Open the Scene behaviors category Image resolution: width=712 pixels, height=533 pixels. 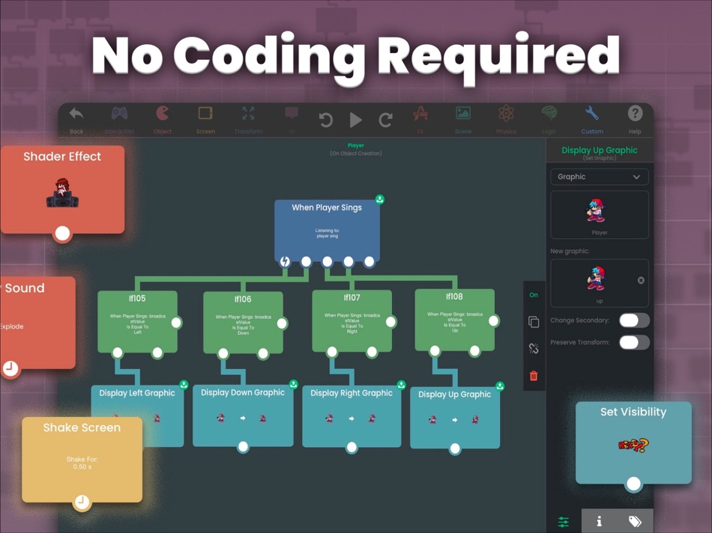pos(463,119)
